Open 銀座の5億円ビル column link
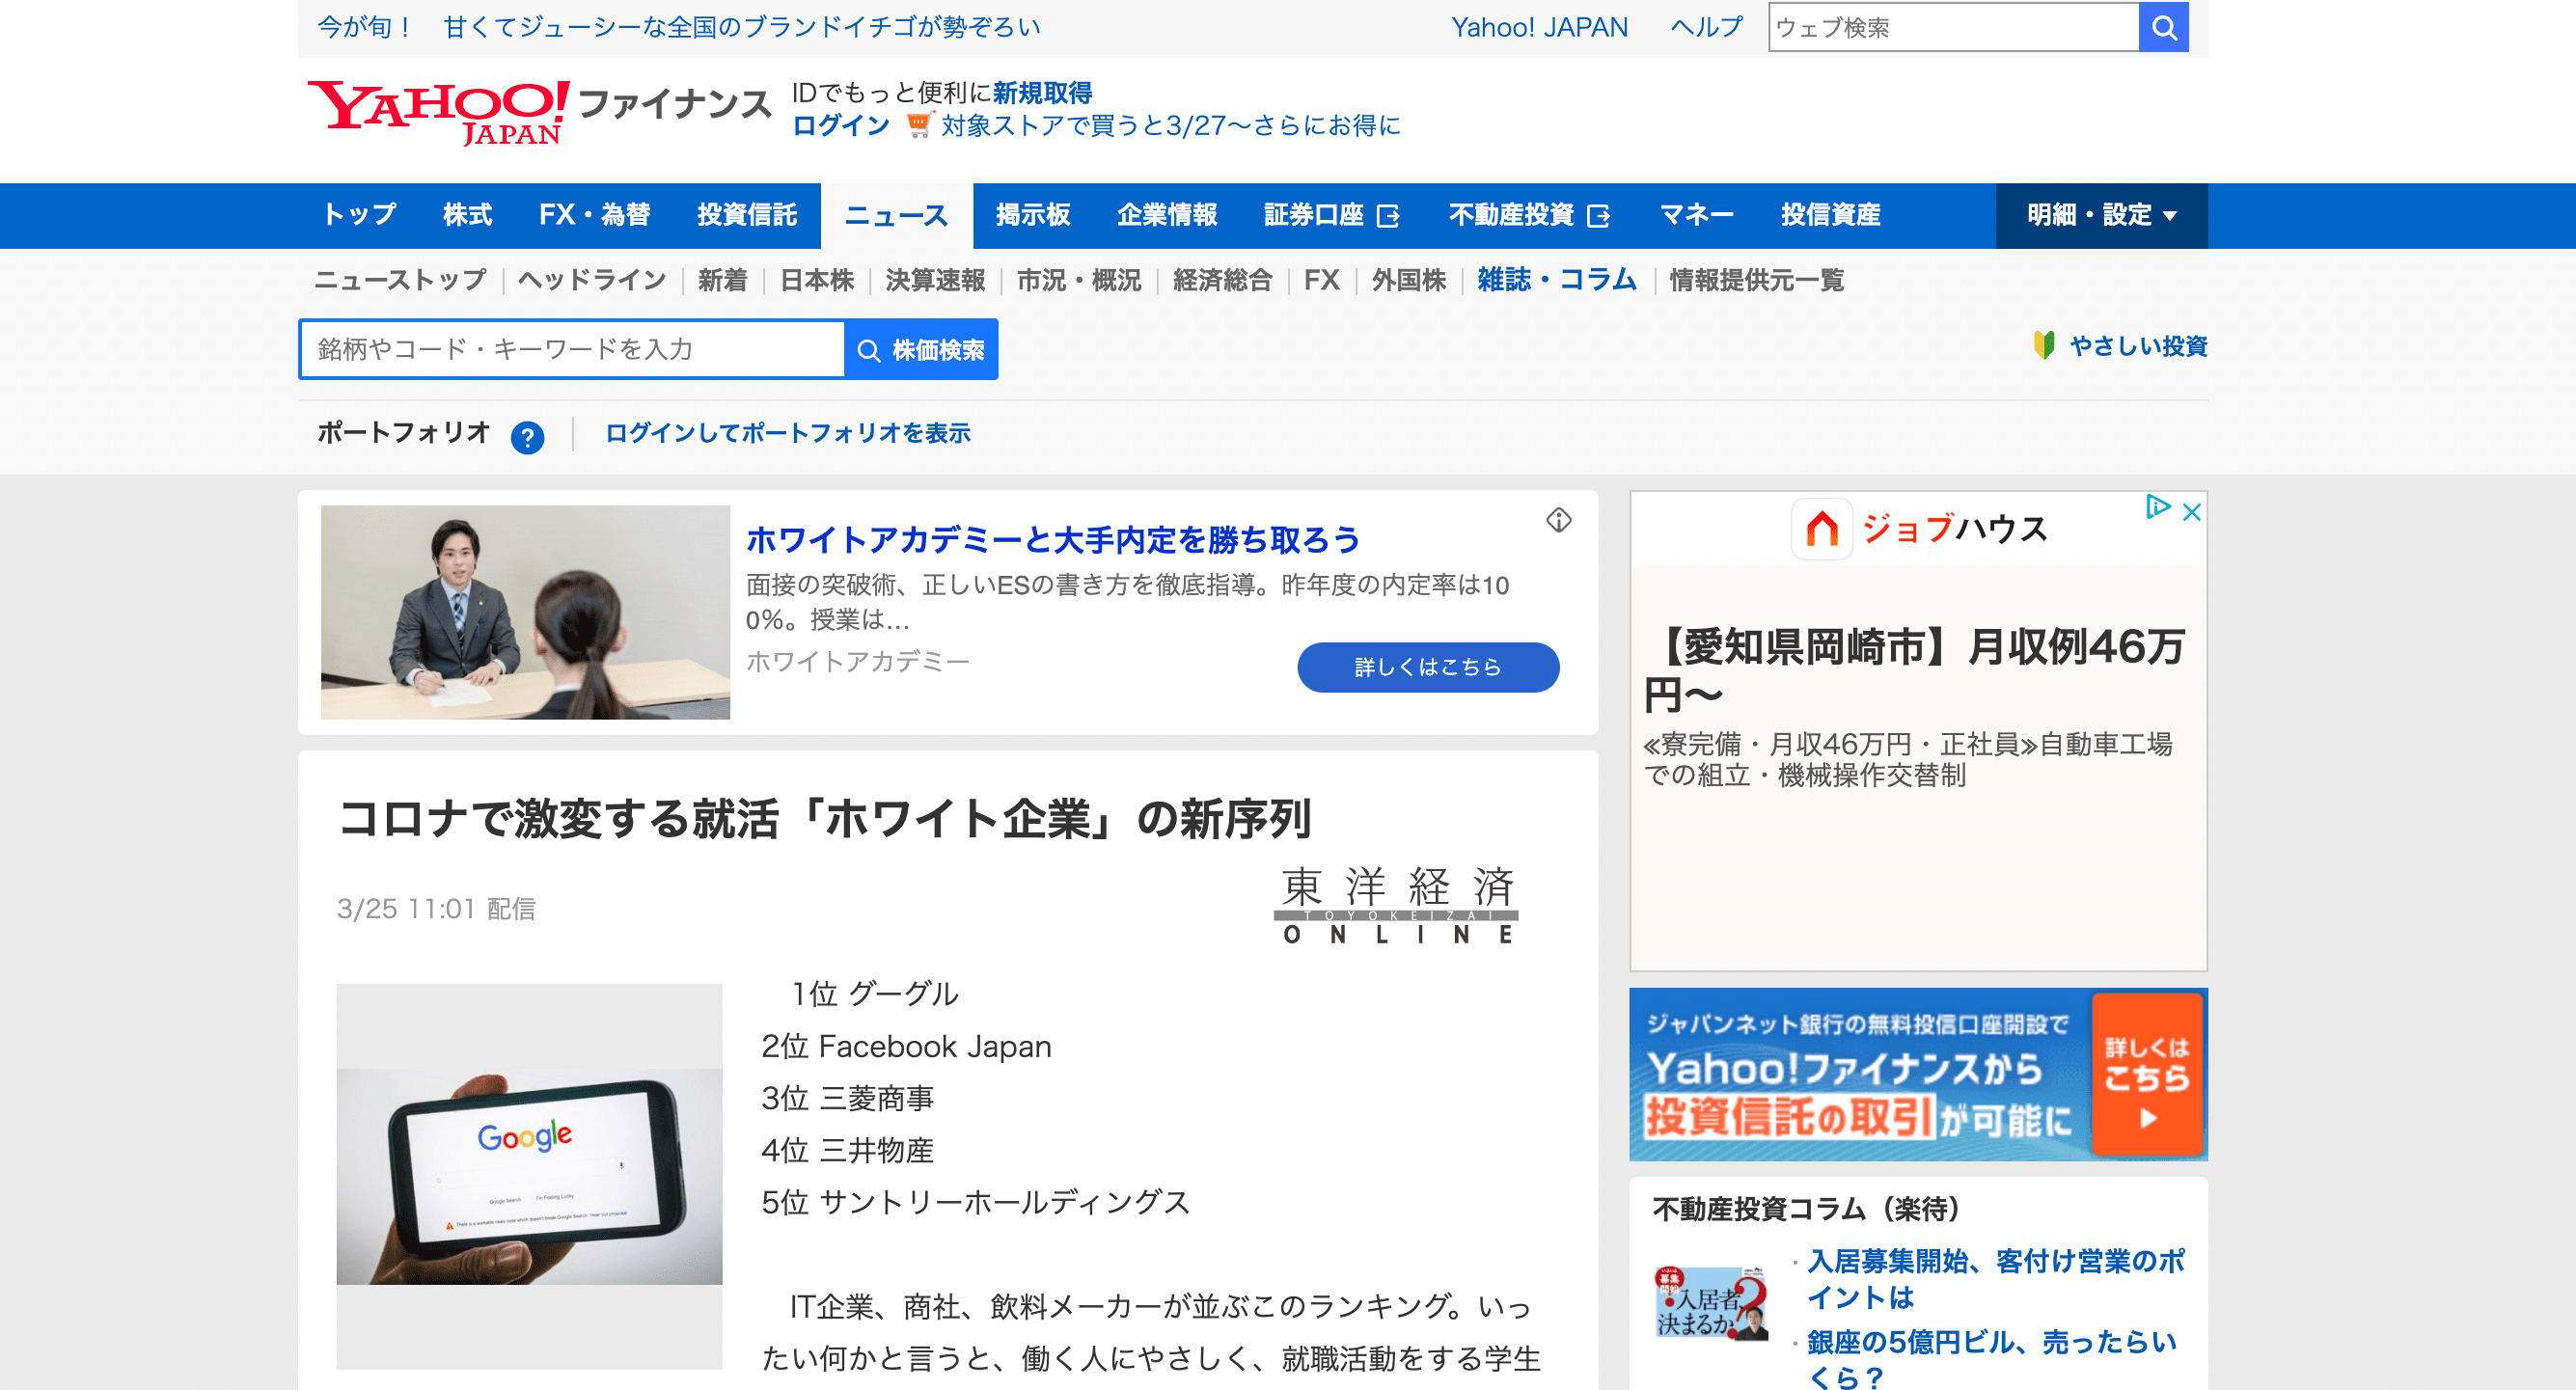 [x=1991, y=1360]
